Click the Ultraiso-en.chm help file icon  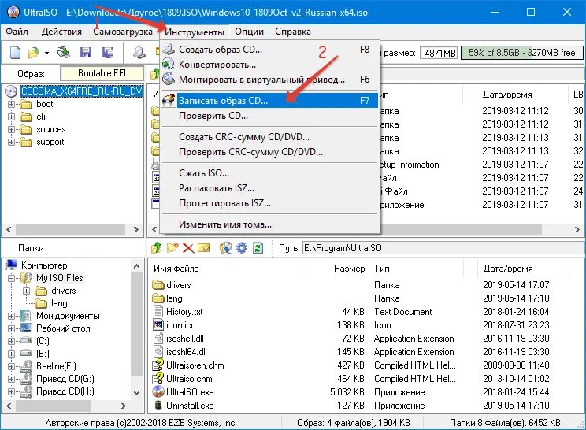(x=158, y=365)
